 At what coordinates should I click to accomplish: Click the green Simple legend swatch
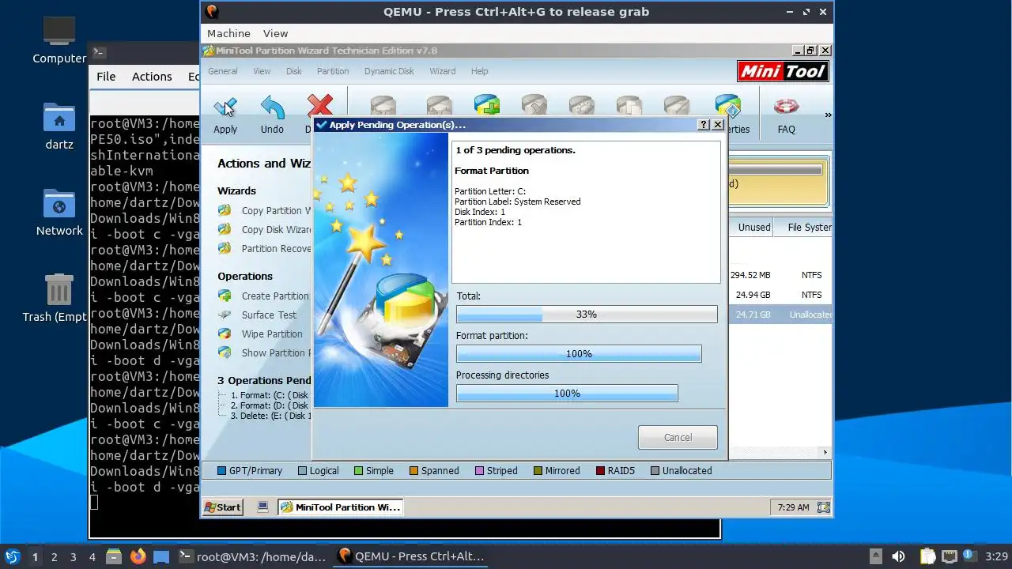(358, 471)
